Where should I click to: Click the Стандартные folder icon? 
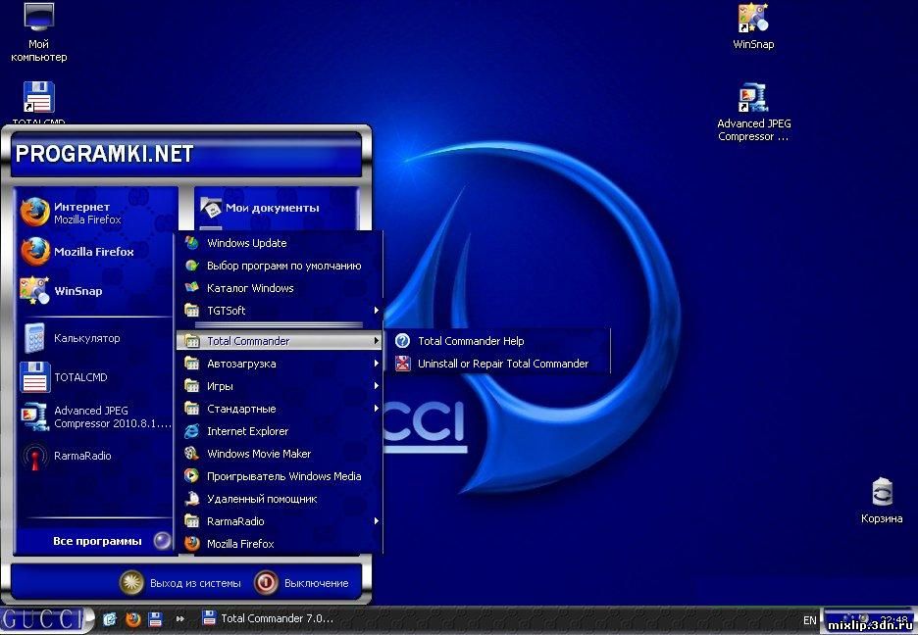(x=191, y=408)
